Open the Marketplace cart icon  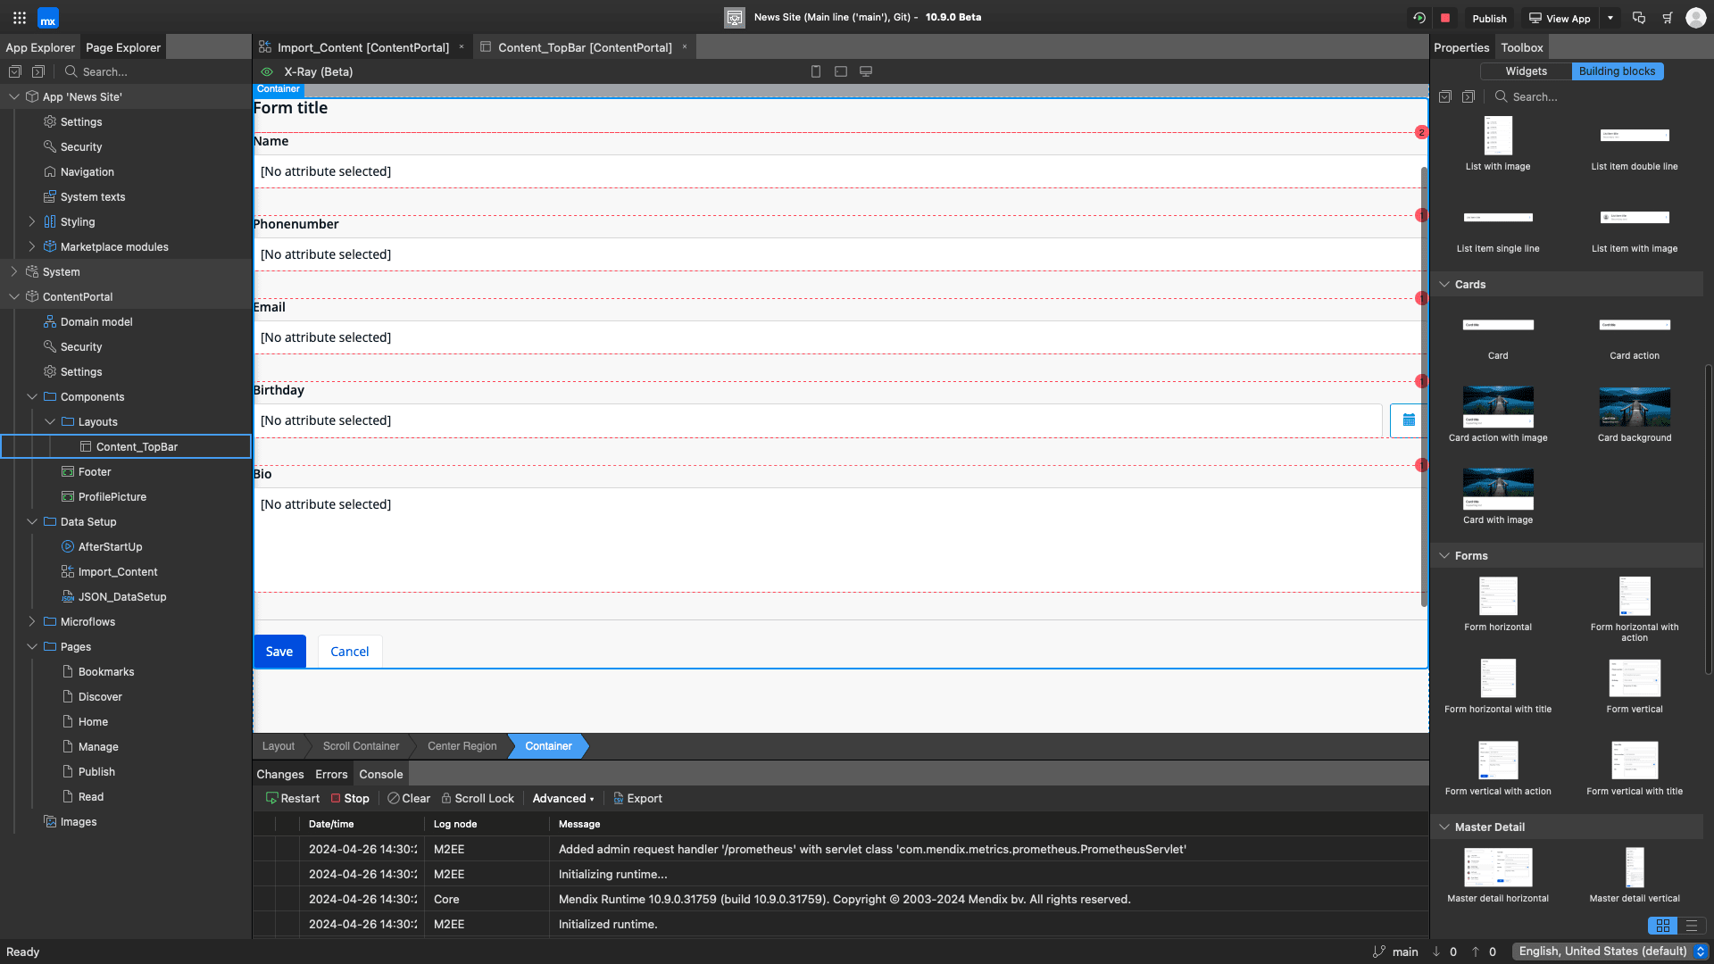click(1667, 18)
